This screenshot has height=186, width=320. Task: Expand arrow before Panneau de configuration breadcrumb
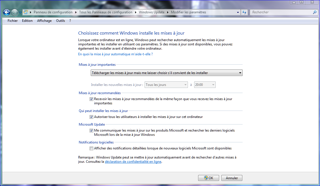click(31, 12)
